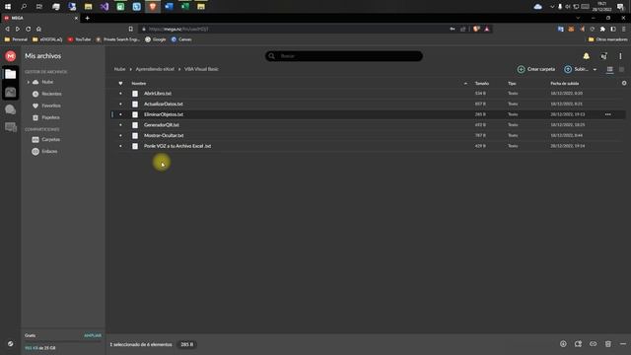Switch to grid view
This screenshot has height=355, width=631.
(621, 69)
